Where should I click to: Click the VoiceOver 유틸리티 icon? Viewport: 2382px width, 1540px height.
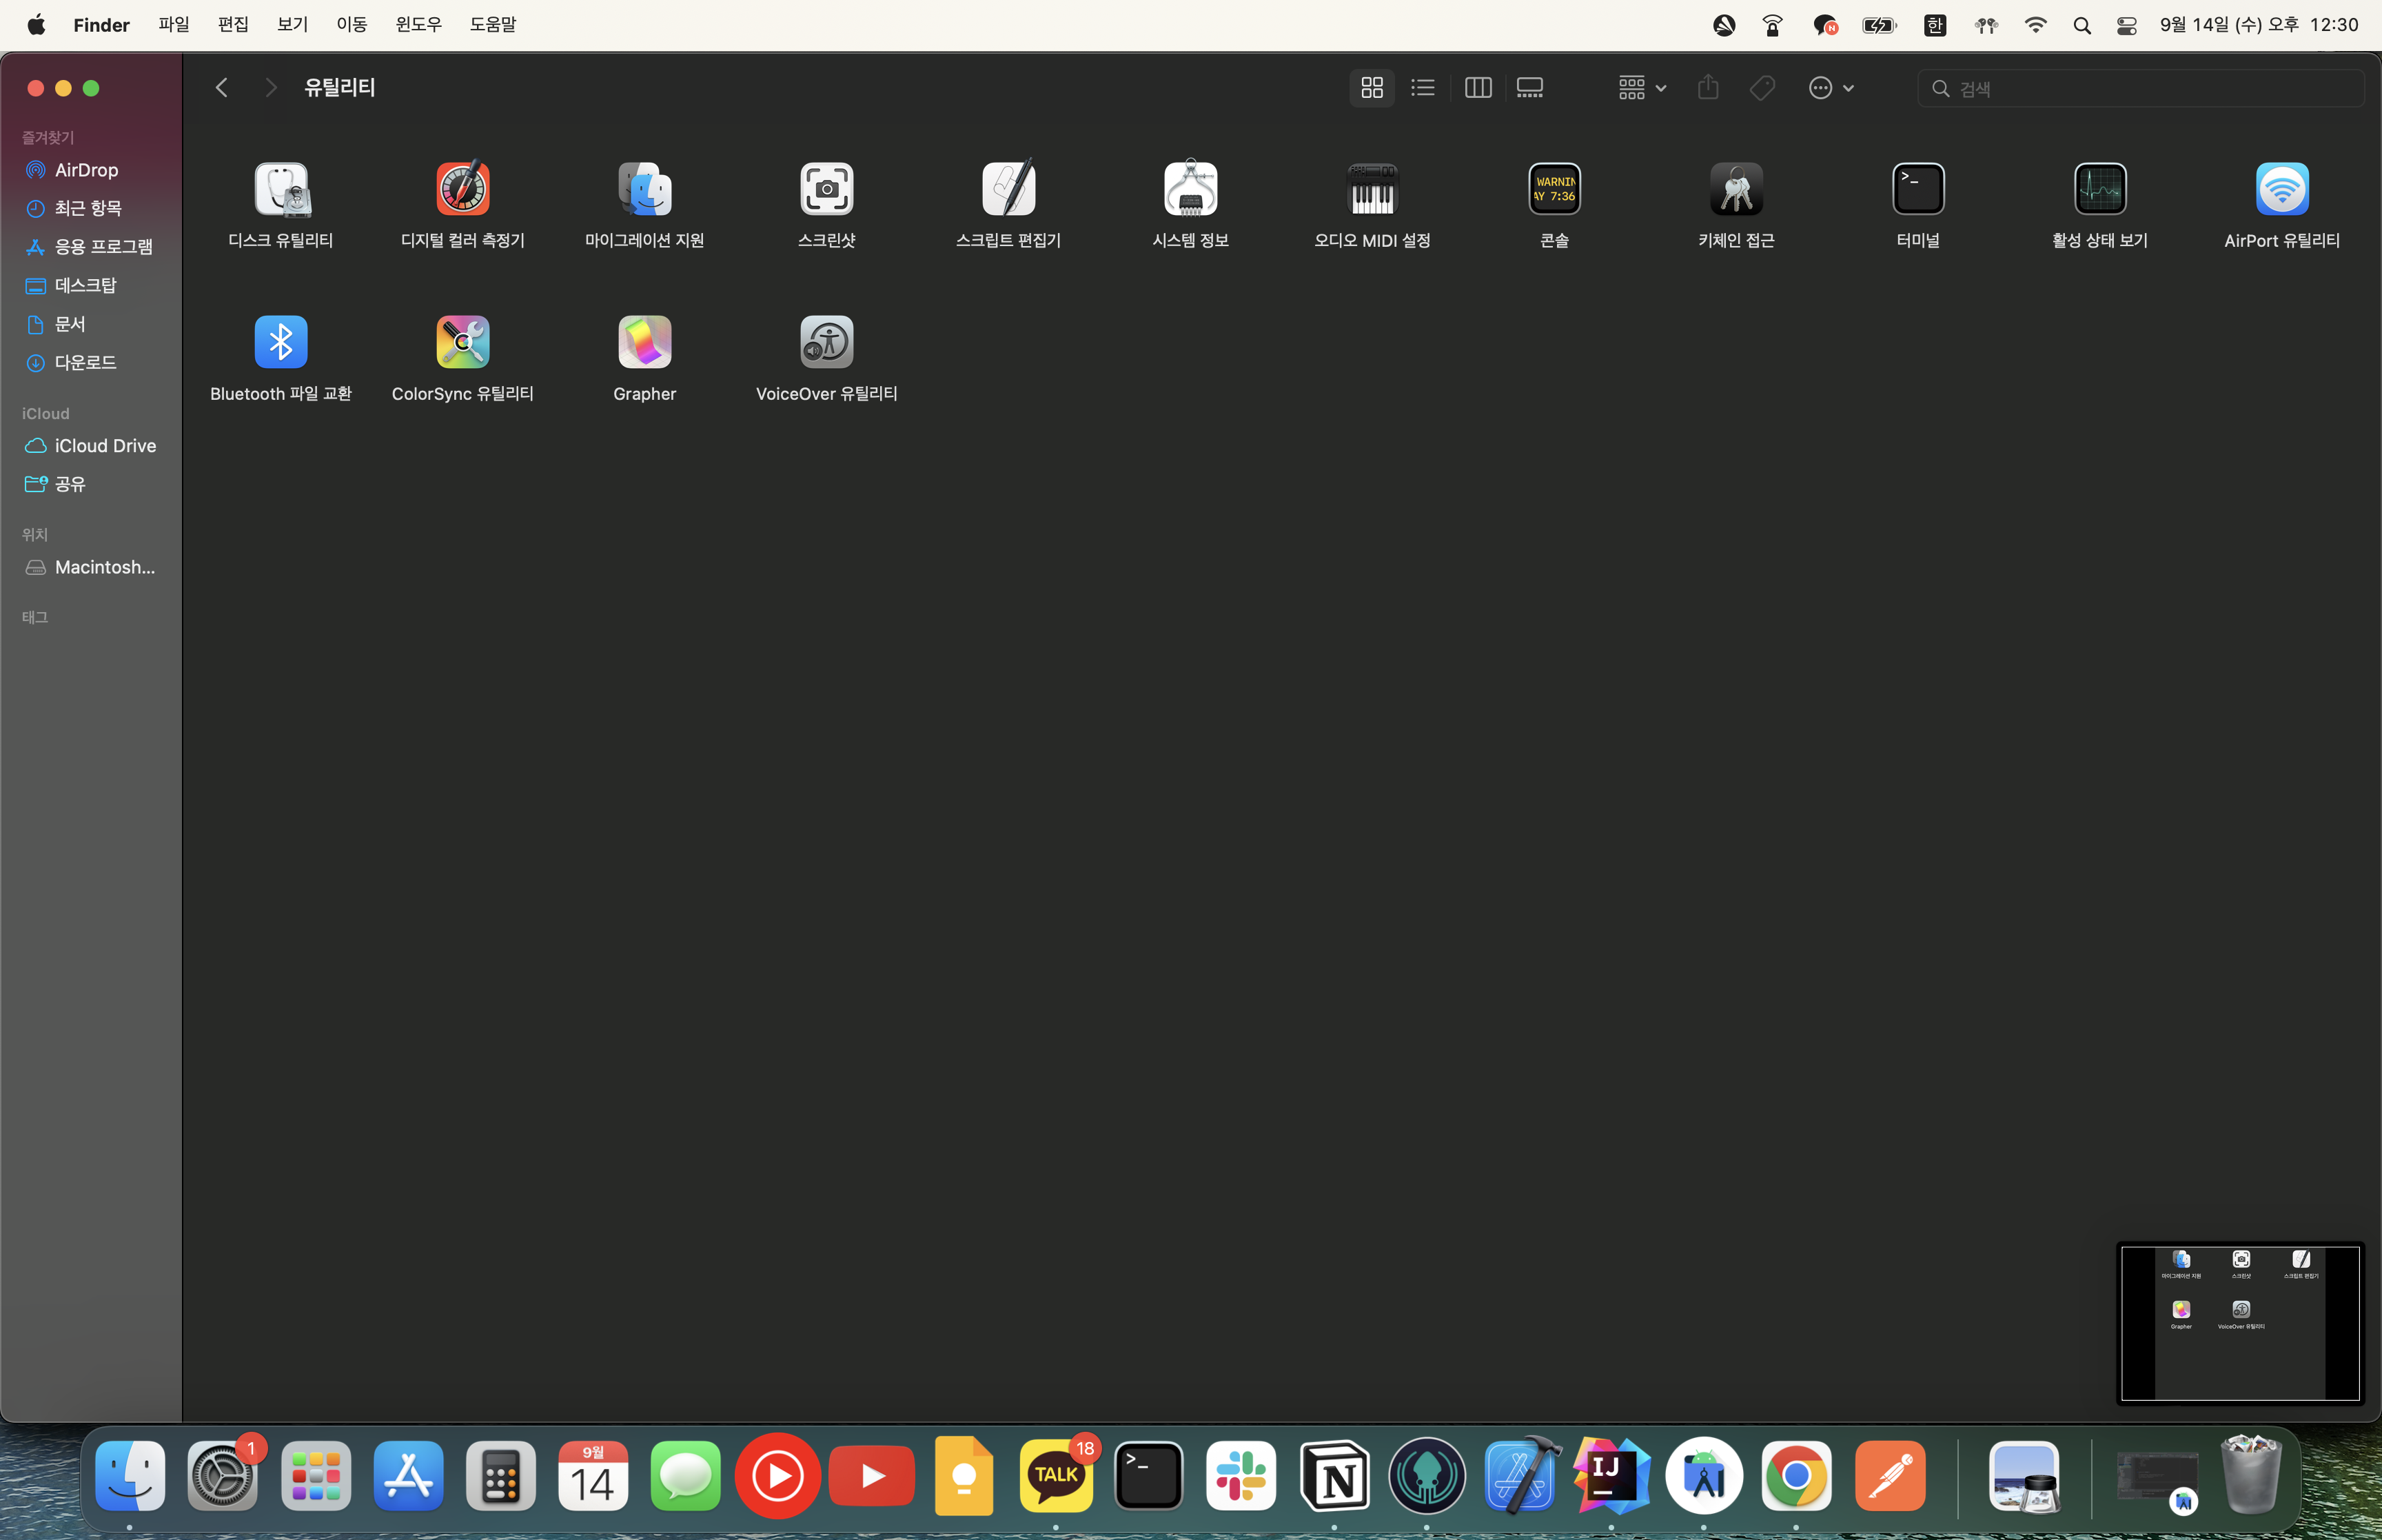(x=826, y=343)
